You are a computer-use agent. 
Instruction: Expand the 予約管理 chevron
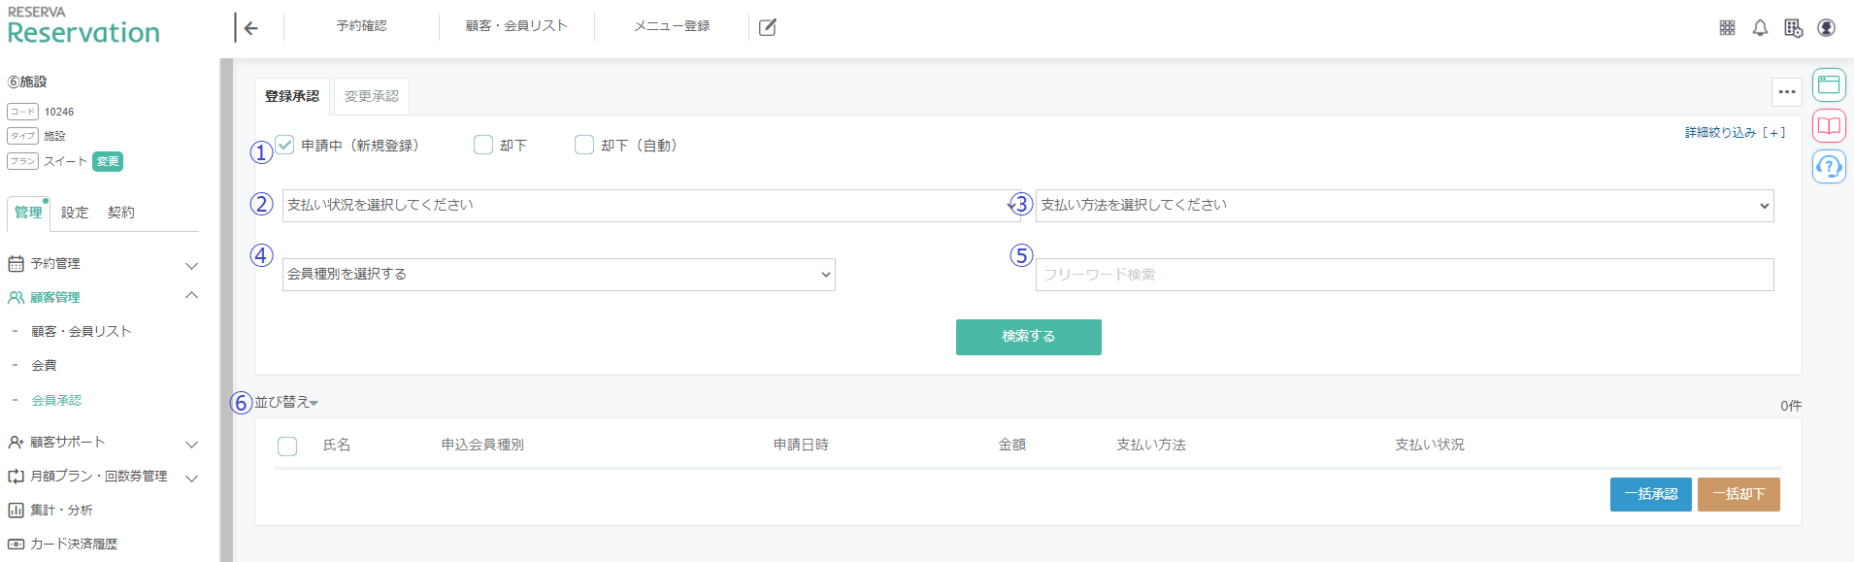(x=191, y=265)
